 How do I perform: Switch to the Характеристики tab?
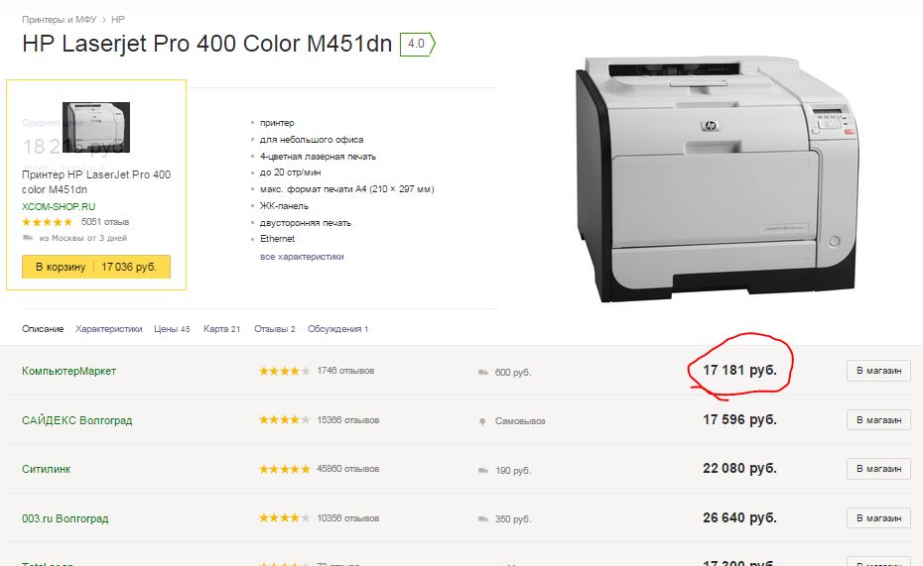coord(108,329)
